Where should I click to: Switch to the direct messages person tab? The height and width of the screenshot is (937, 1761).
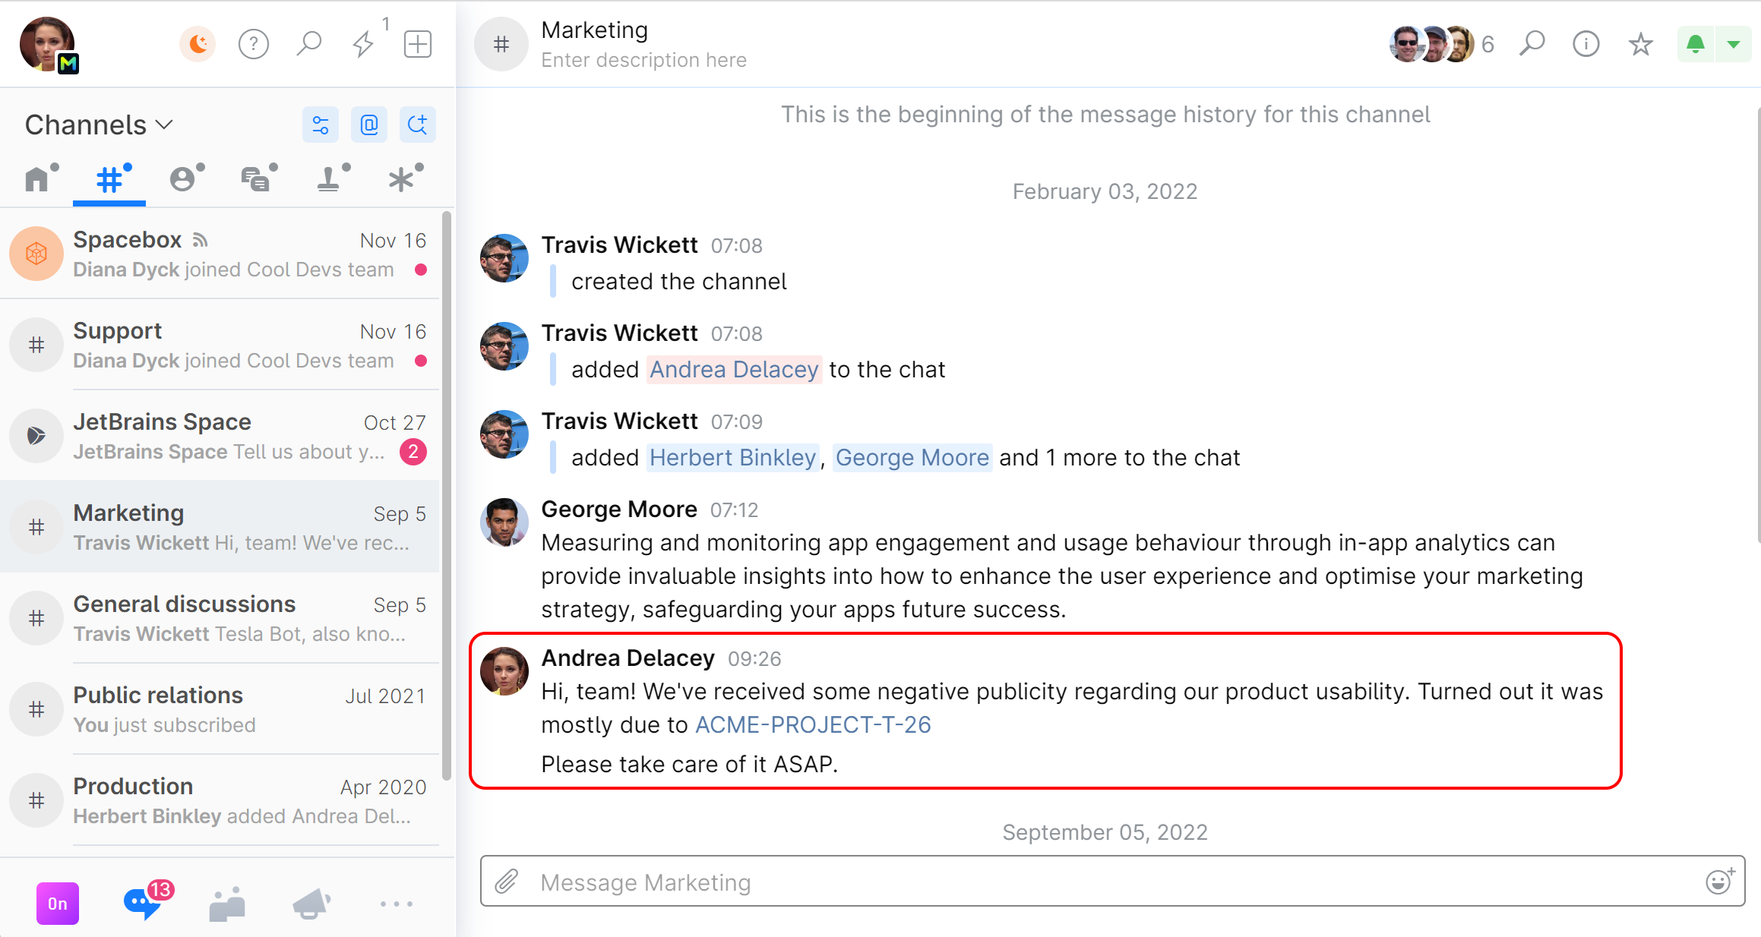[184, 179]
